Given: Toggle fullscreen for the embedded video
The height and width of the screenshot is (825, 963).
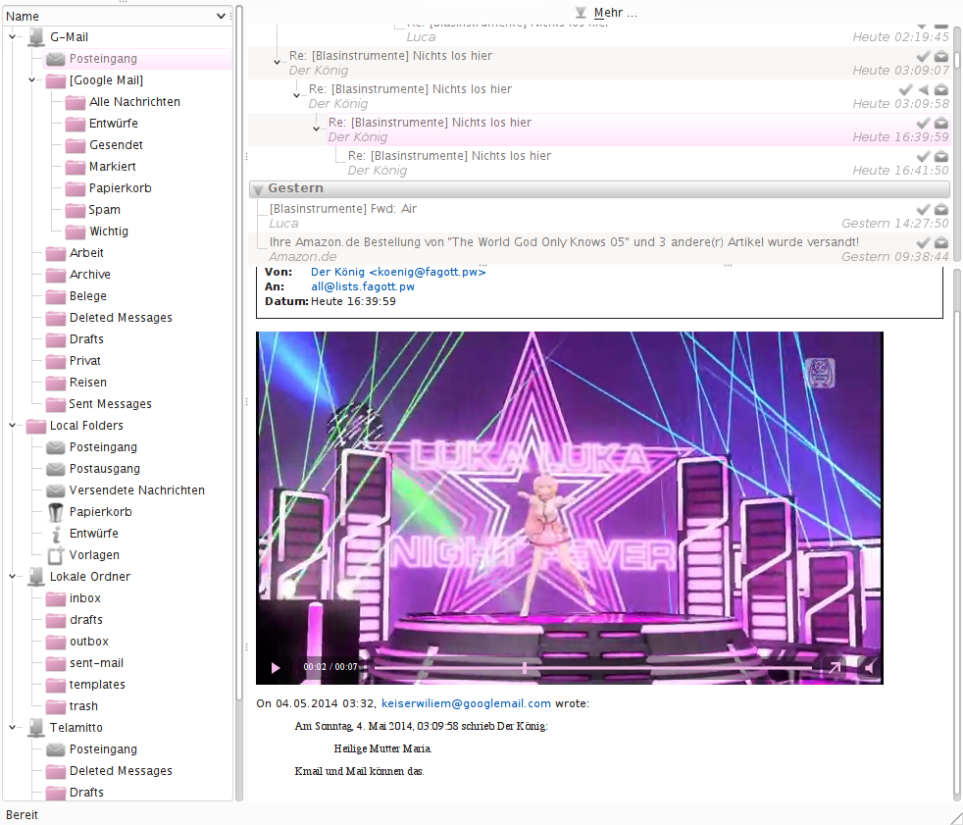Looking at the screenshot, I should tap(835, 667).
